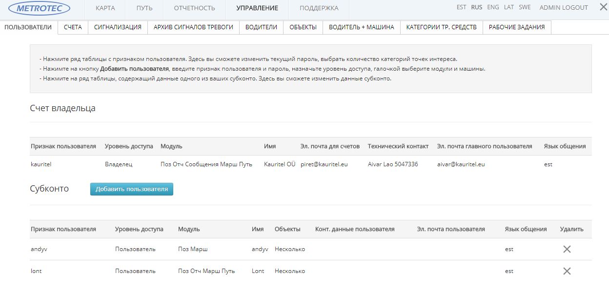Select the Категории тр. средств tab
Screen dimensions: 609x293
(x=441, y=27)
